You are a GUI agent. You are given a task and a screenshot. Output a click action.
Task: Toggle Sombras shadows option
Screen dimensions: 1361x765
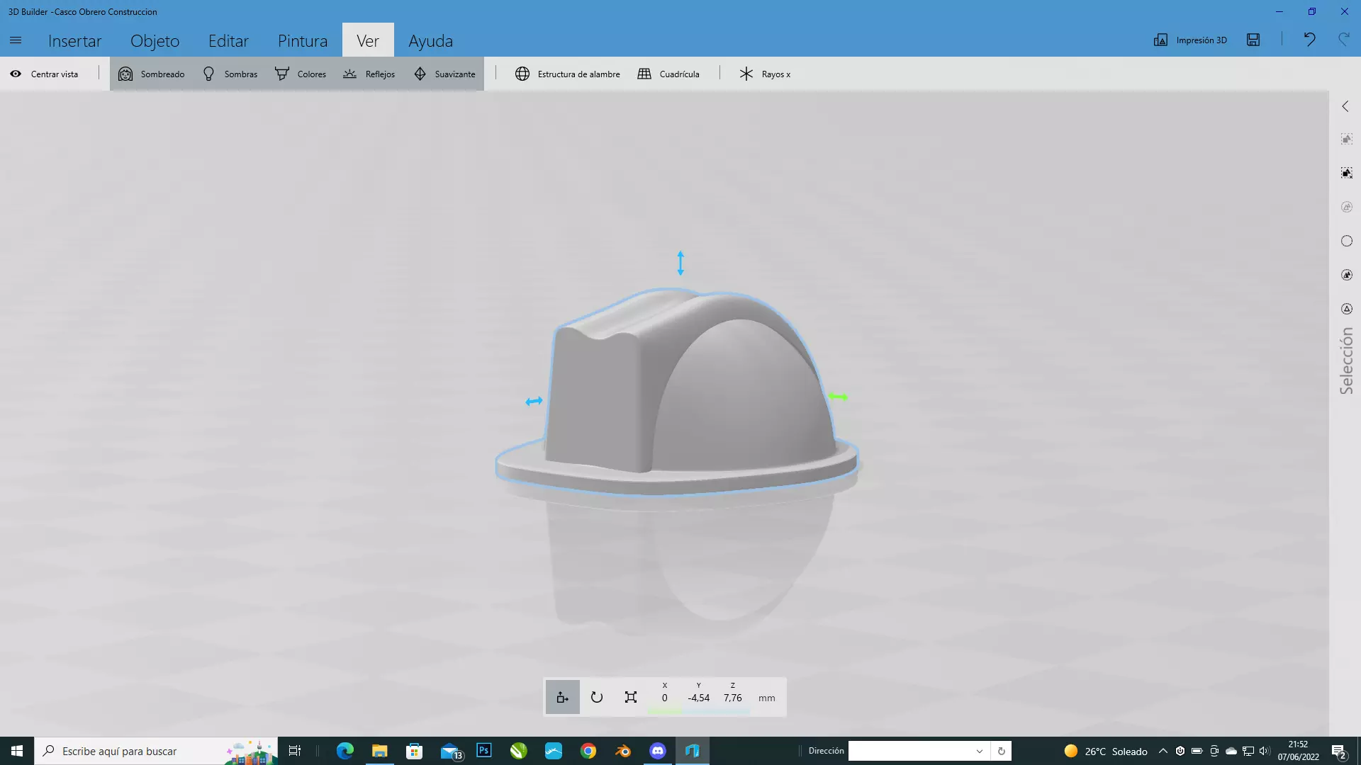(230, 74)
